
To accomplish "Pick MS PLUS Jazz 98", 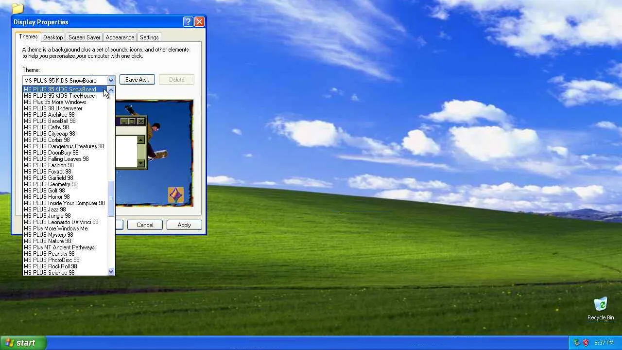I will pyautogui.click(x=65, y=210).
